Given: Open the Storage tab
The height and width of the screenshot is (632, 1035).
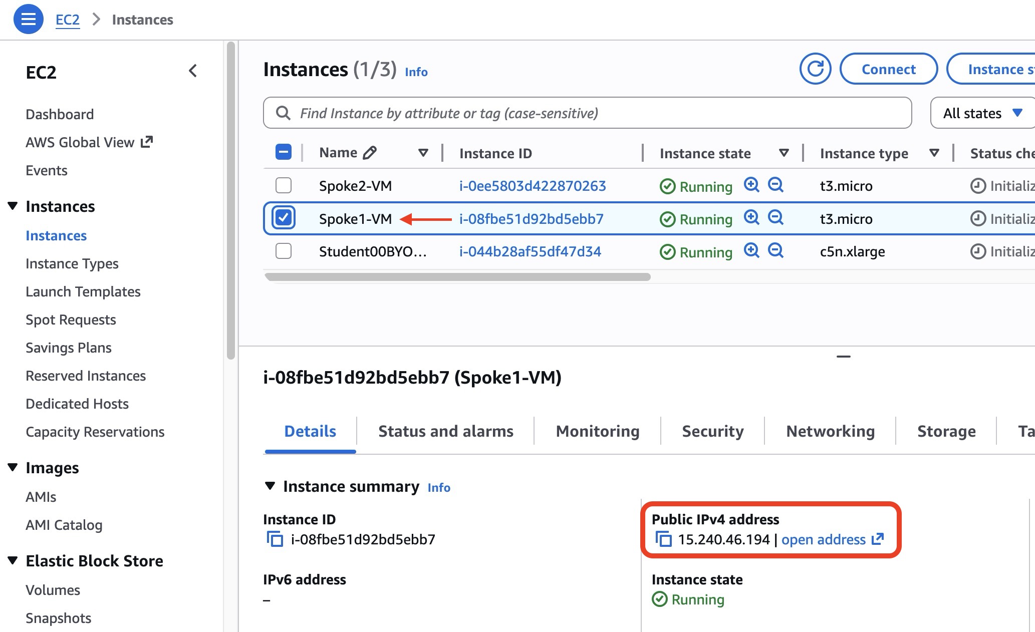Looking at the screenshot, I should [x=946, y=431].
